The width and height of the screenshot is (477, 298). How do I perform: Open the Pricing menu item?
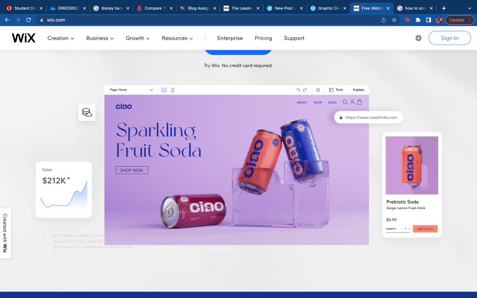[263, 38]
